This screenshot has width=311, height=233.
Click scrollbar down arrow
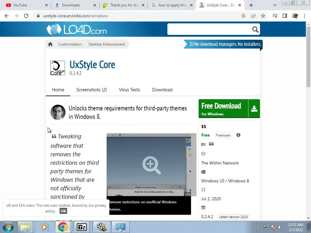pyautogui.click(x=308, y=218)
